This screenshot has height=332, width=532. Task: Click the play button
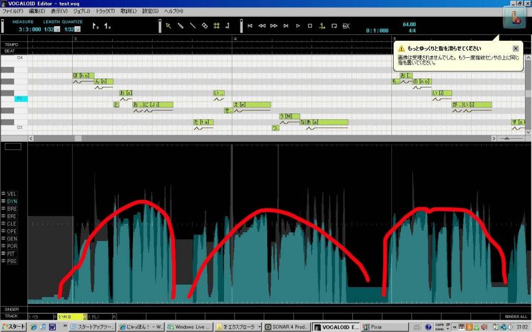tap(298, 26)
